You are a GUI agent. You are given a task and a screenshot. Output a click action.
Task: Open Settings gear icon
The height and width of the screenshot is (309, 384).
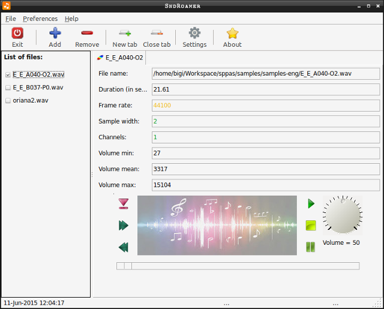click(194, 33)
